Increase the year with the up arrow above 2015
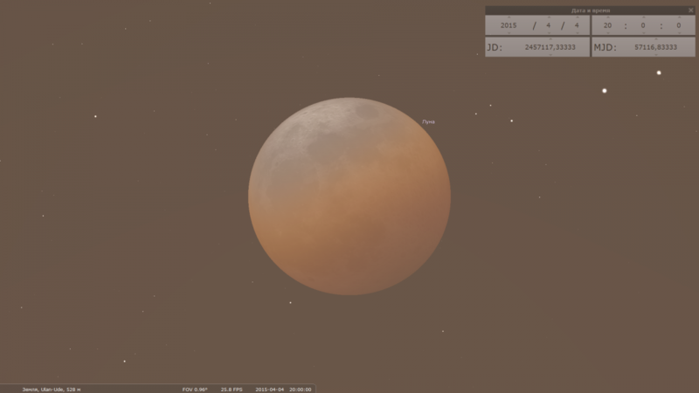This screenshot has width=699, height=393. point(509,17)
